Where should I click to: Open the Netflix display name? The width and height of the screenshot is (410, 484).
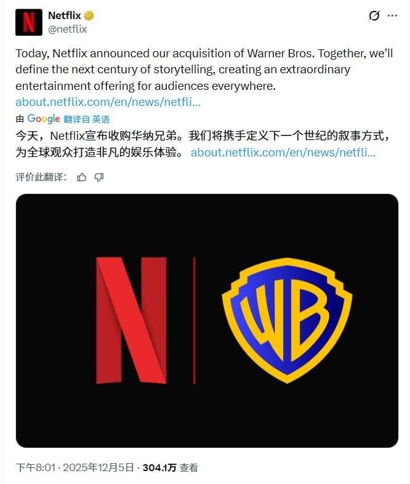click(64, 15)
